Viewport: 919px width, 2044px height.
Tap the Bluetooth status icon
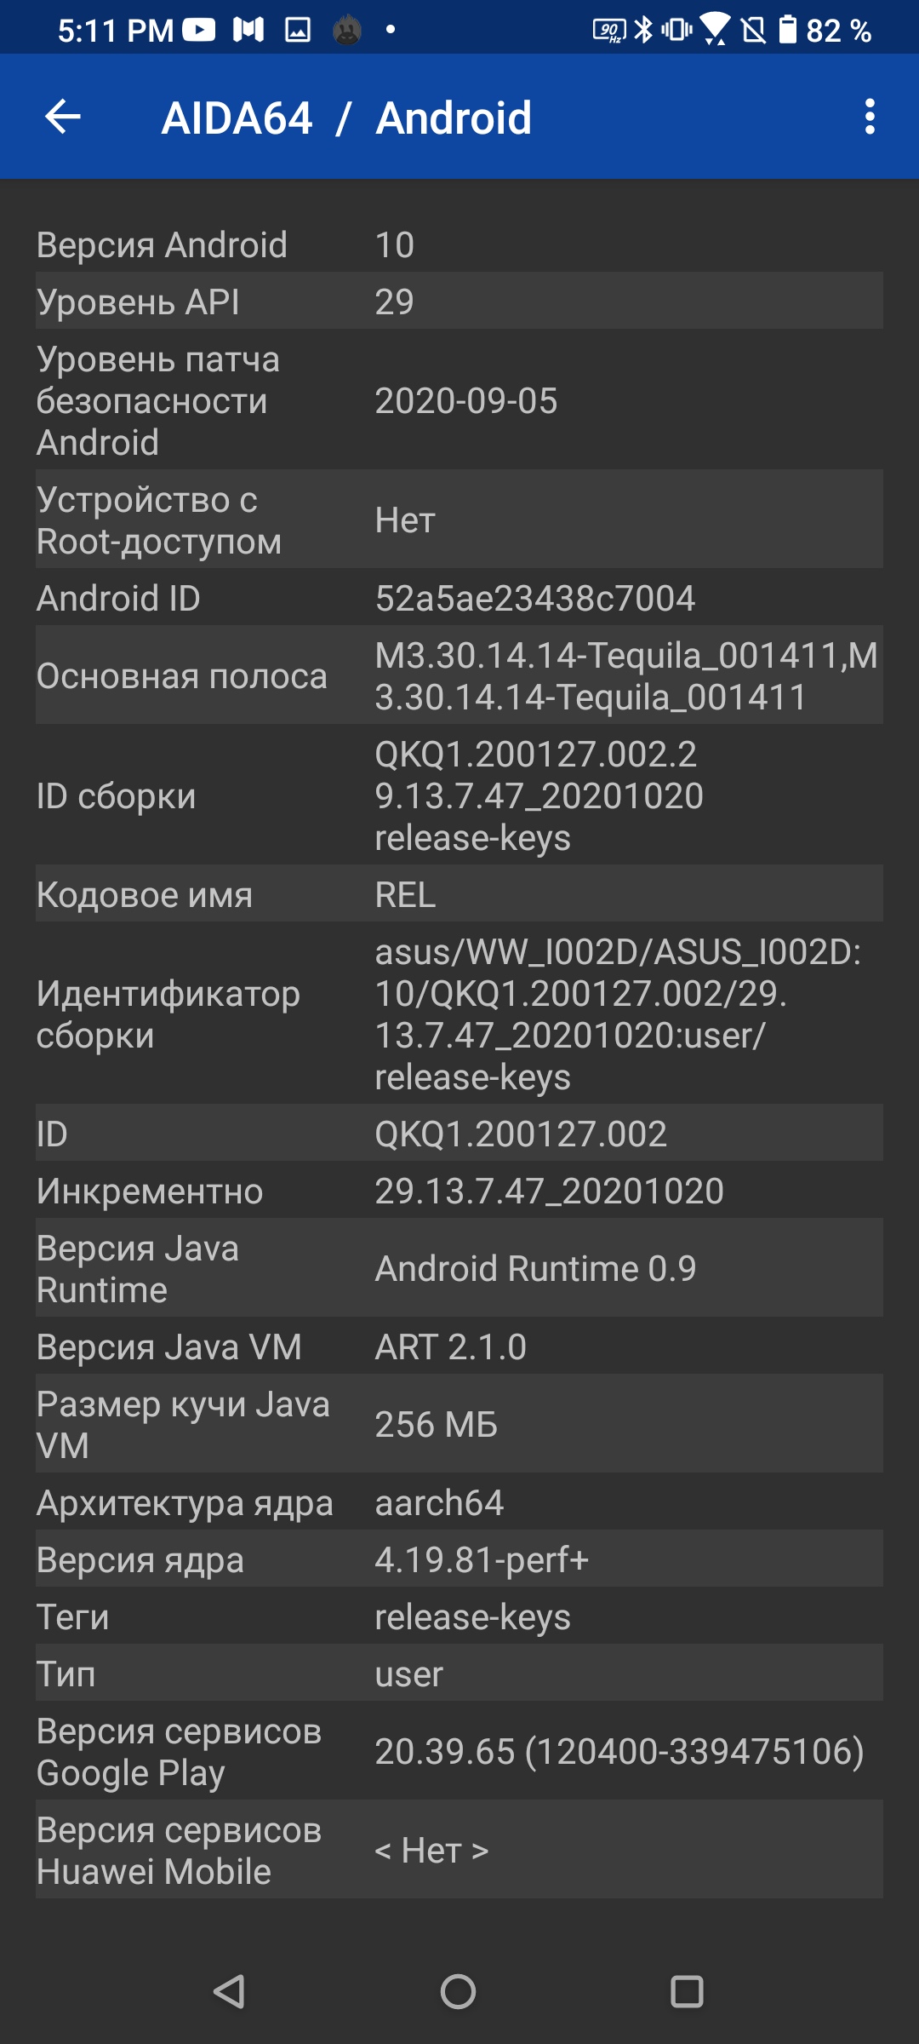tap(644, 30)
